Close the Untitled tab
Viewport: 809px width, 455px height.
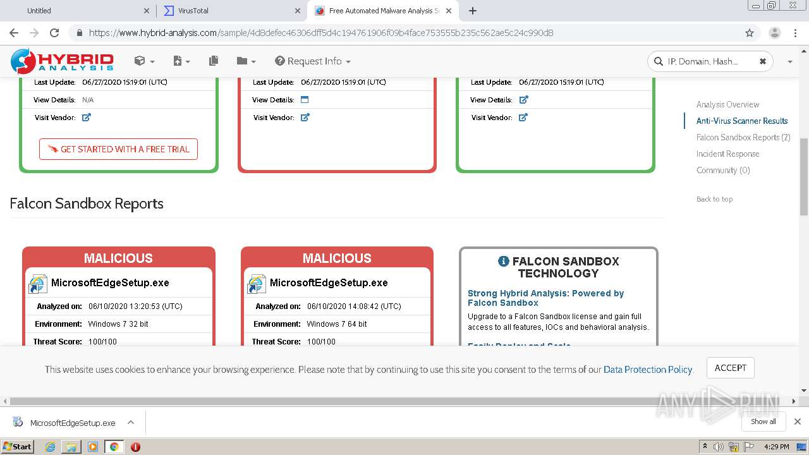[x=147, y=11]
